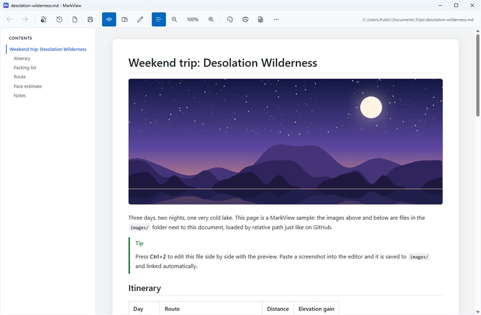
Task: Click the CONTENTS sidebar label
Action: (20, 38)
